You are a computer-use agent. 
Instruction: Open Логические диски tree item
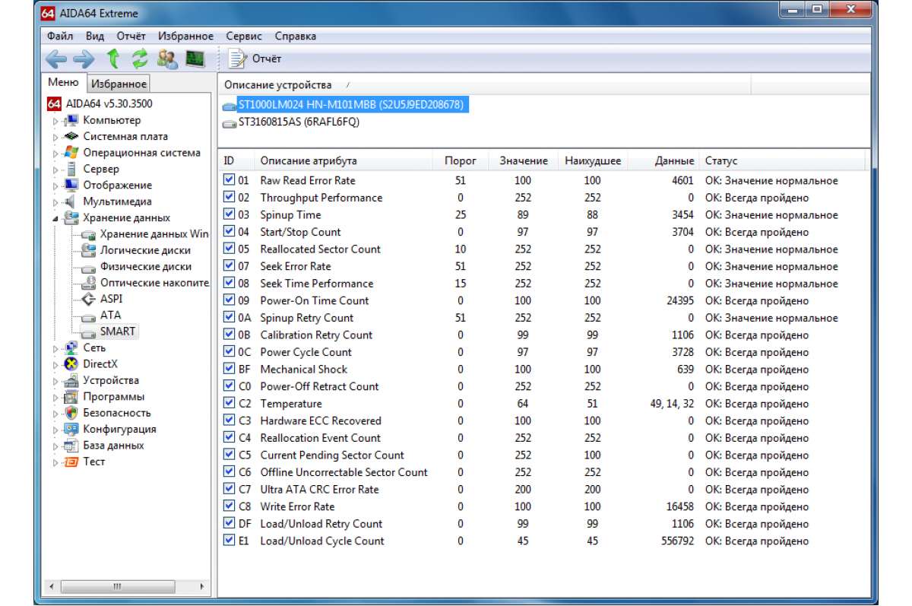tap(145, 250)
